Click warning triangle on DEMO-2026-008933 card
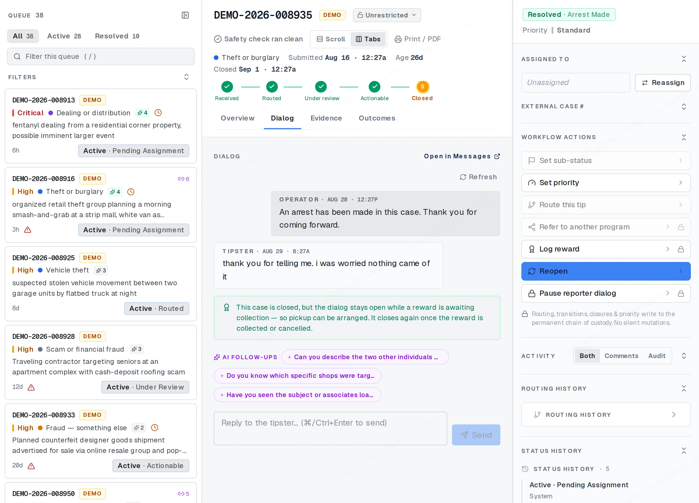The width and height of the screenshot is (699, 503). coord(31,466)
